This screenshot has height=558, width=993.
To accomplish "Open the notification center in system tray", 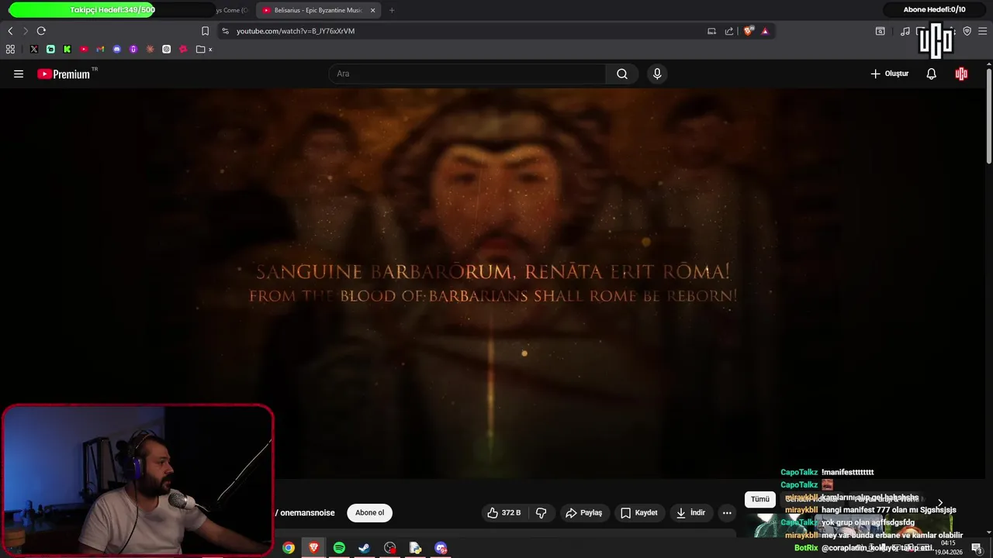I will click(x=977, y=548).
